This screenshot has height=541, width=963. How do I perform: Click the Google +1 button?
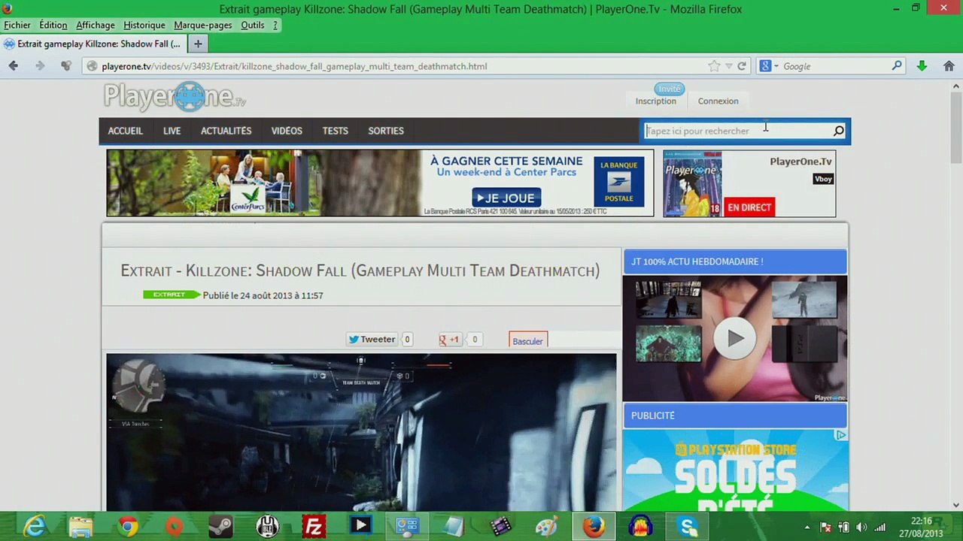[x=450, y=340]
